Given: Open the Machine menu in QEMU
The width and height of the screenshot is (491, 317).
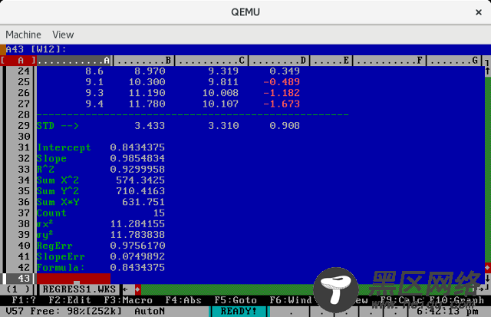Looking at the screenshot, I should coord(23,35).
